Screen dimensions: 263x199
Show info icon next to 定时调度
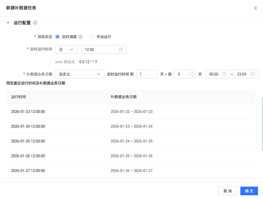pyautogui.click(x=80, y=37)
